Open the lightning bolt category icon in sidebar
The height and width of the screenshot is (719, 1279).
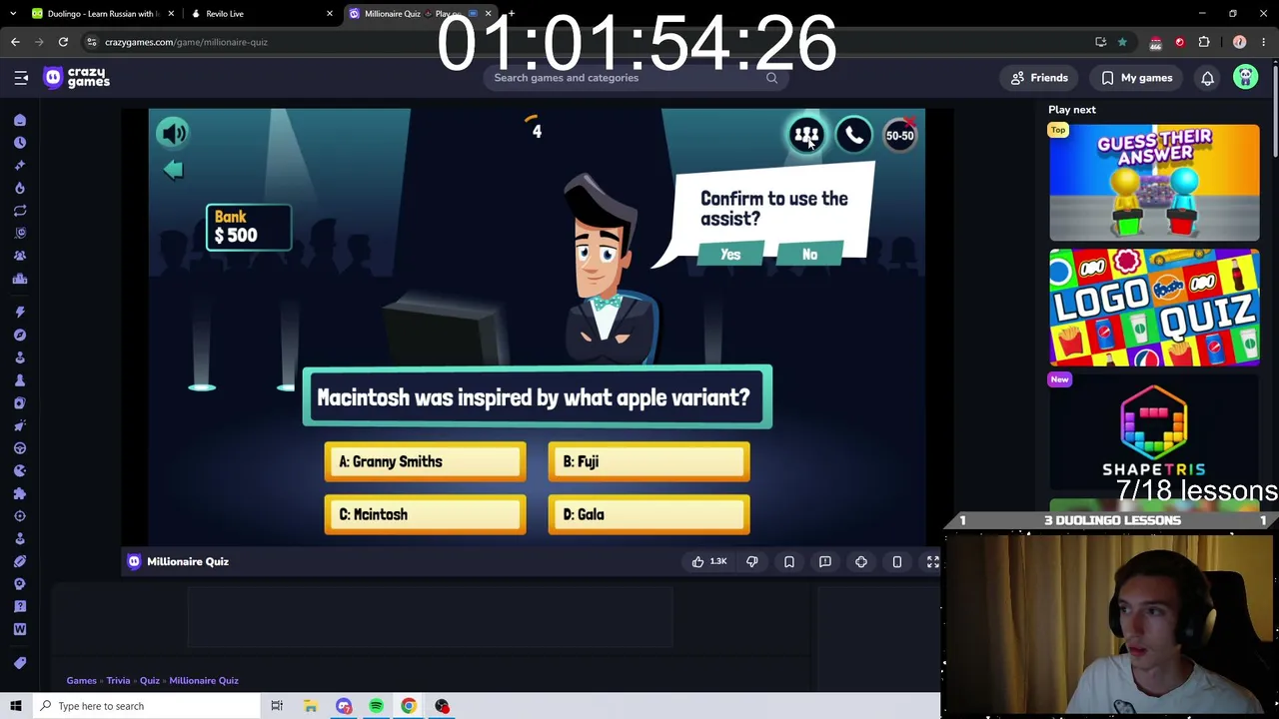tap(19, 312)
